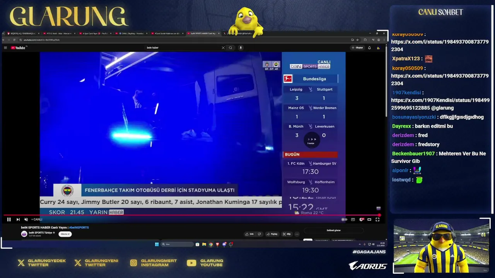Toggle subtitles on the video player
Viewport: 495px width, 278px height.
tap(353, 219)
